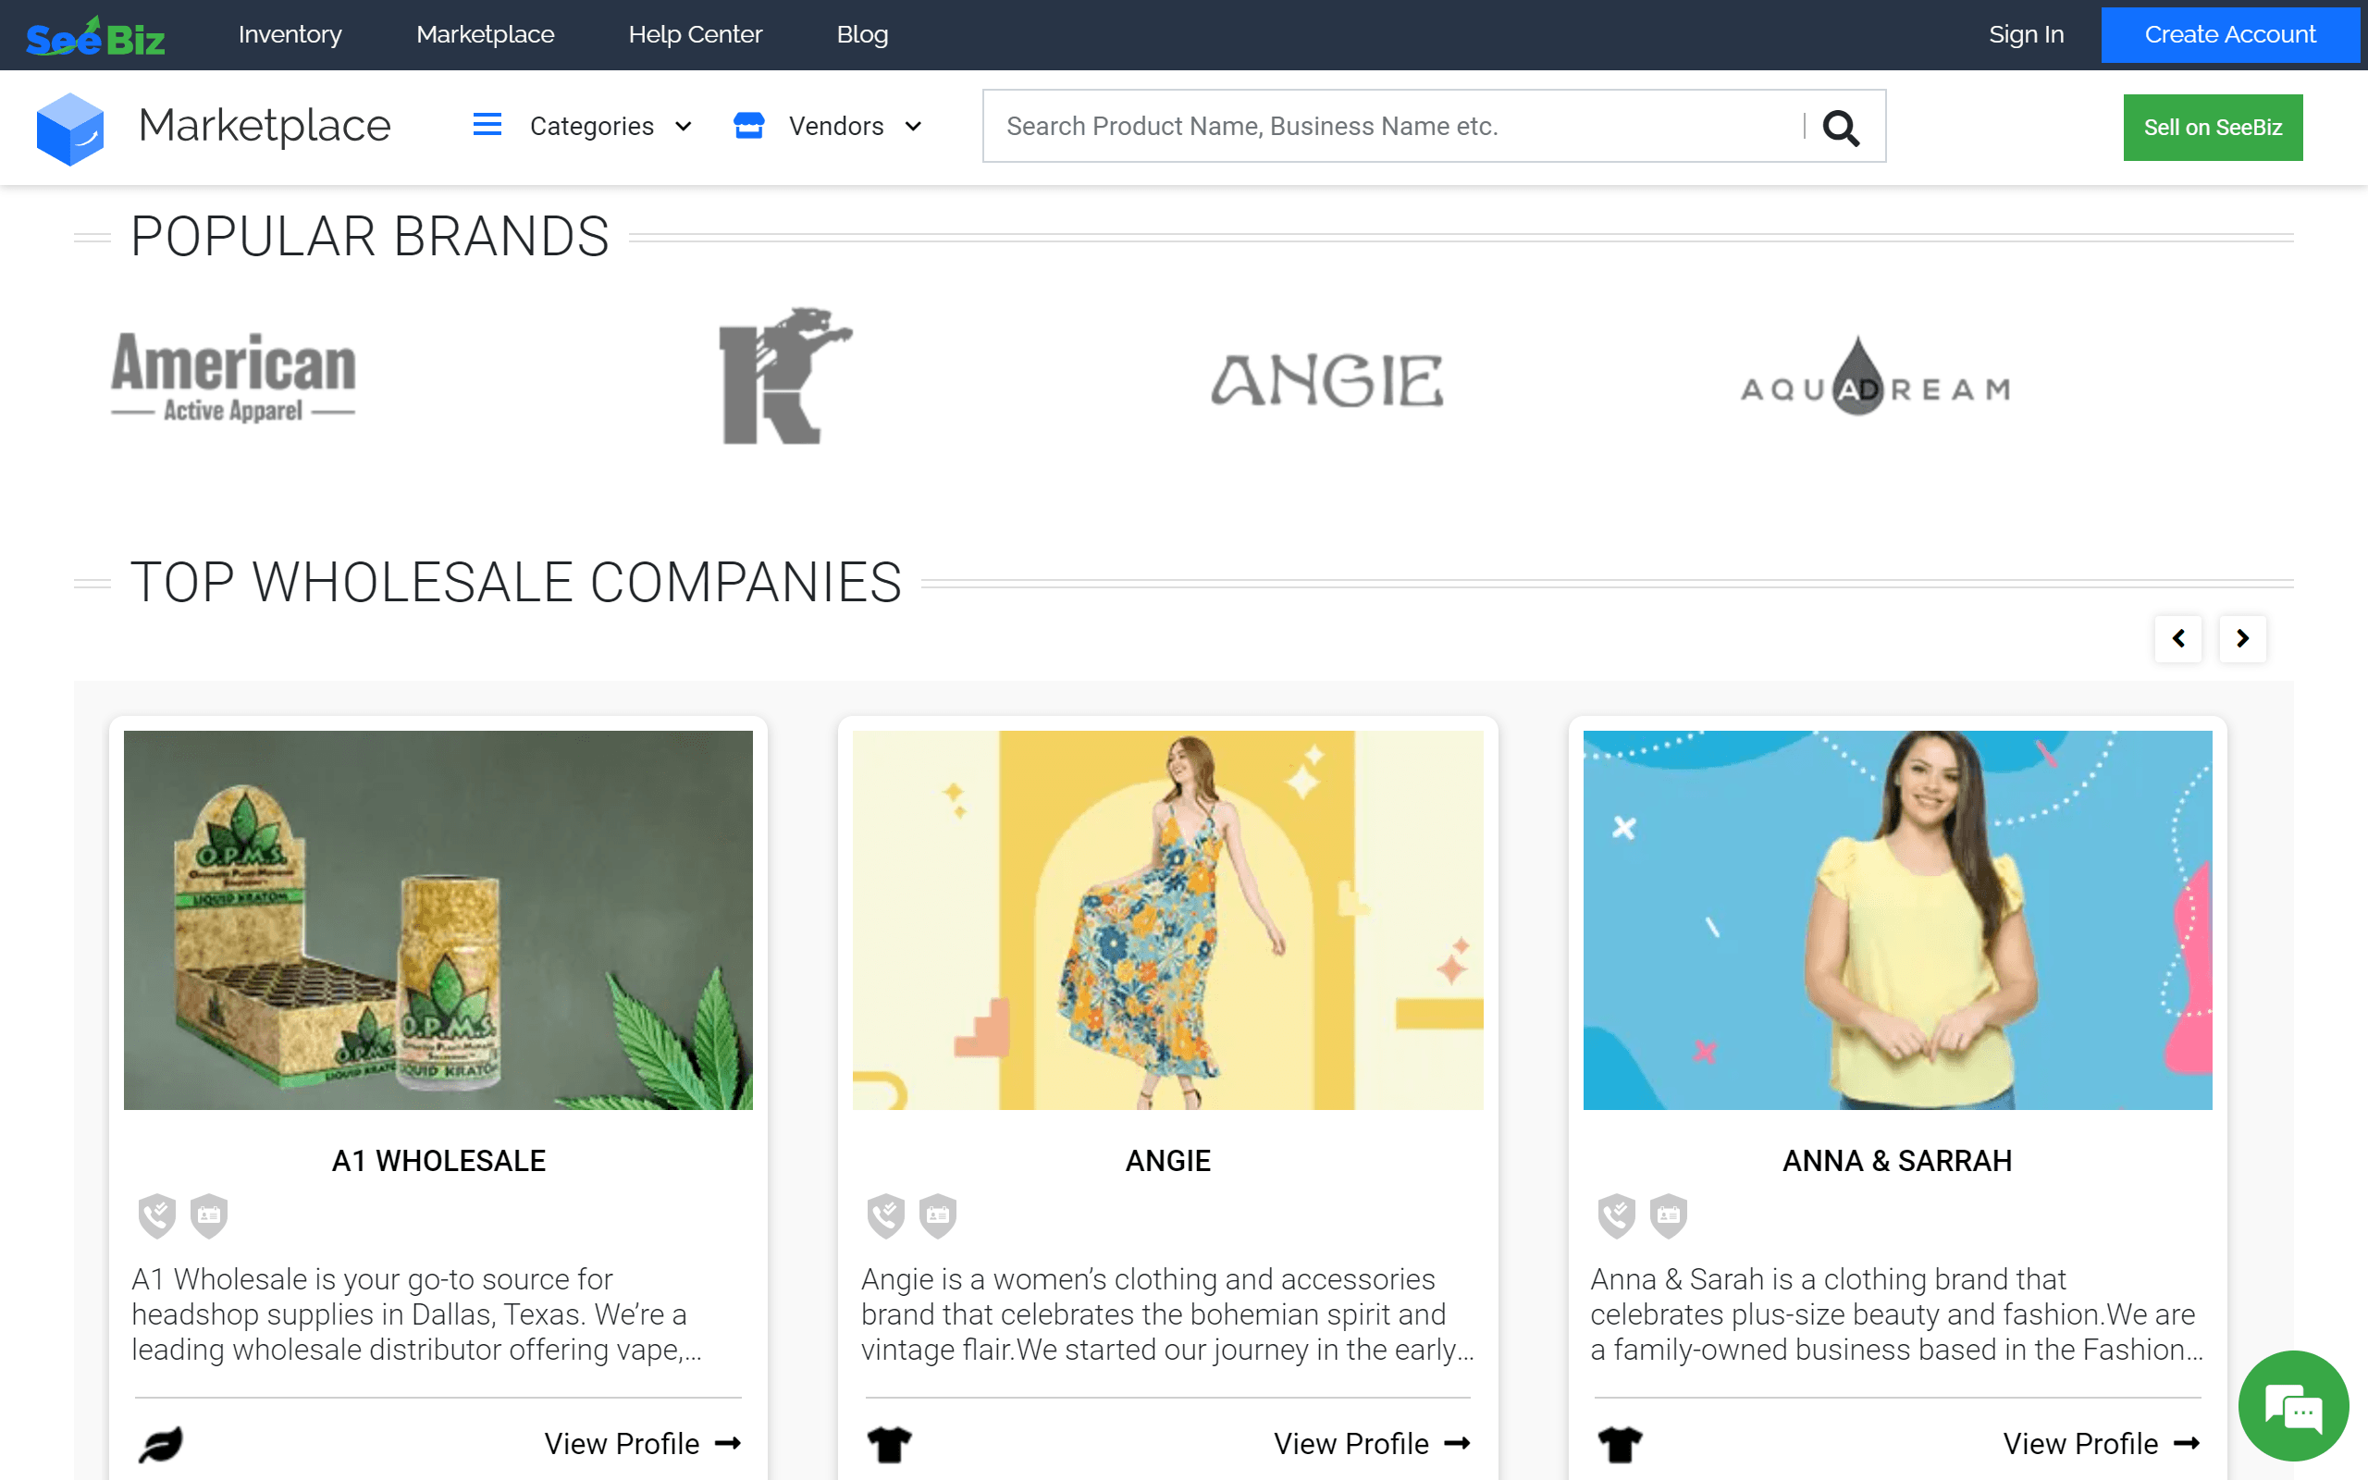Advance the companies carousel with the right arrow
Viewport: 2368px width, 1480px height.
[2243, 638]
